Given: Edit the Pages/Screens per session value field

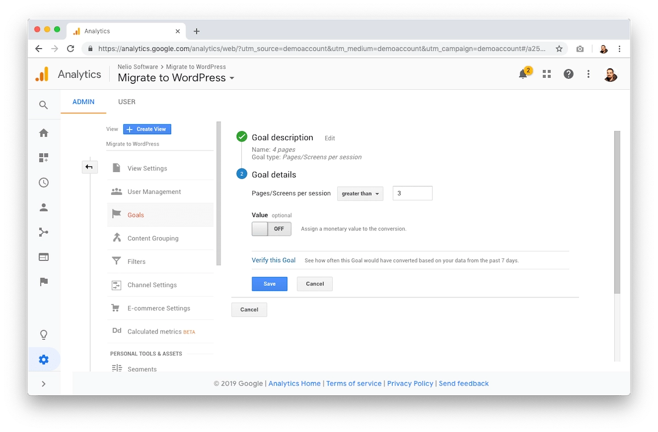Looking at the screenshot, I should pos(412,193).
